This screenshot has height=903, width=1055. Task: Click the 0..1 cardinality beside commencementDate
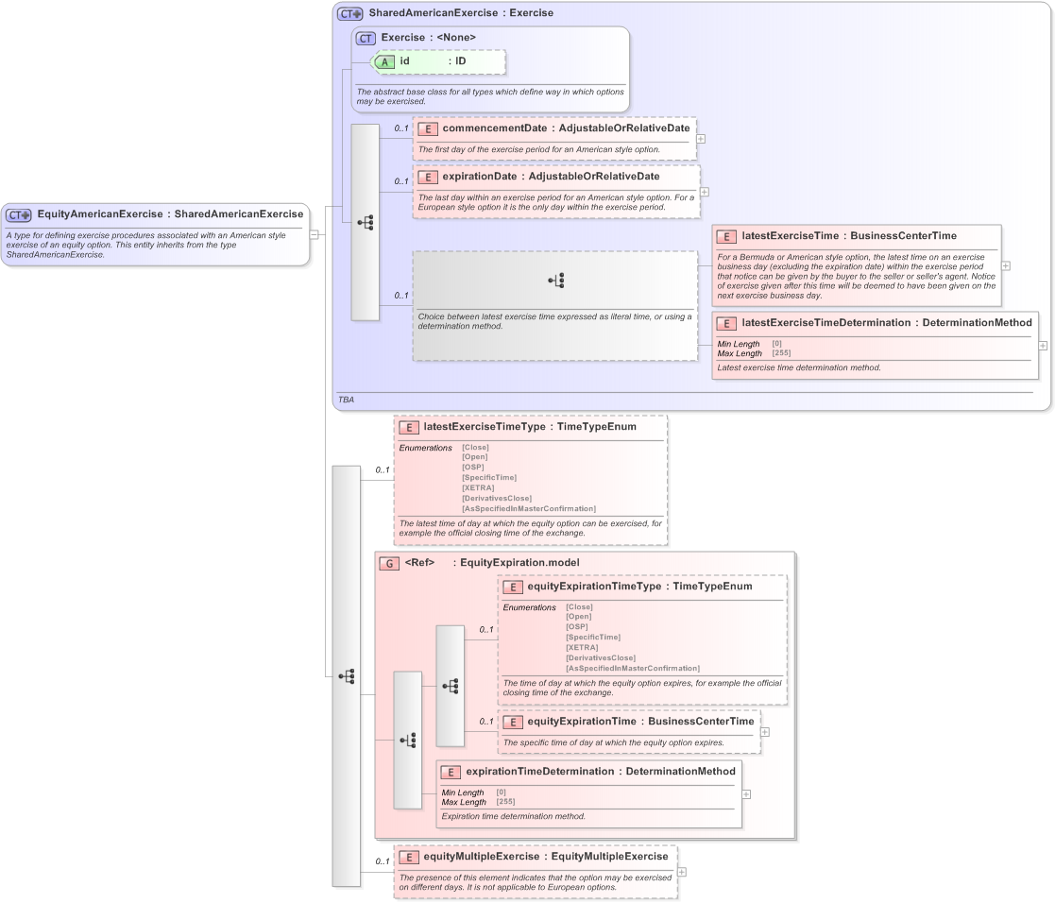pos(401,128)
